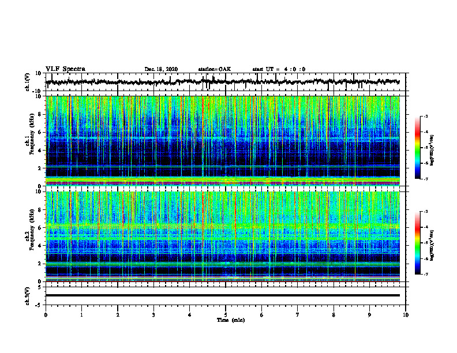
Task: Click the "1" tick on the time axis
Action: (x=81, y=315)
